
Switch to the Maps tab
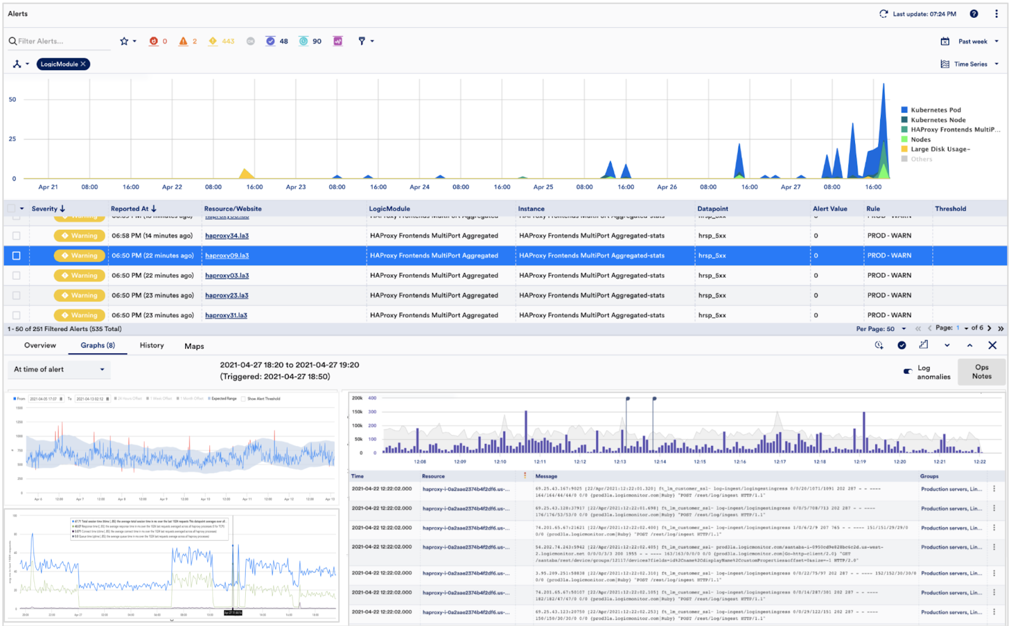194,346
